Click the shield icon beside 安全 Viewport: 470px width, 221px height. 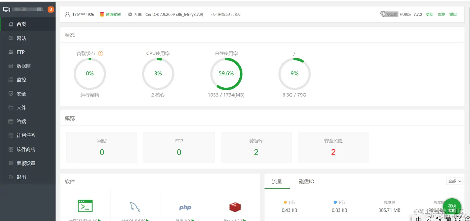tap(11, 94)
